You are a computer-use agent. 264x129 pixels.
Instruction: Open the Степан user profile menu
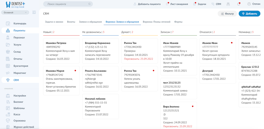point(253,4)
